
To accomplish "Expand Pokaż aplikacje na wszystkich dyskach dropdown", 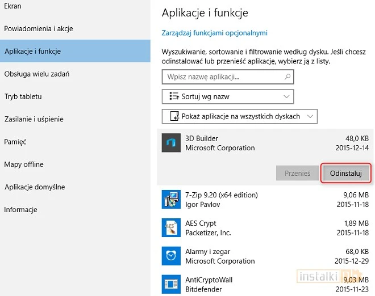I will click(239, 116).
